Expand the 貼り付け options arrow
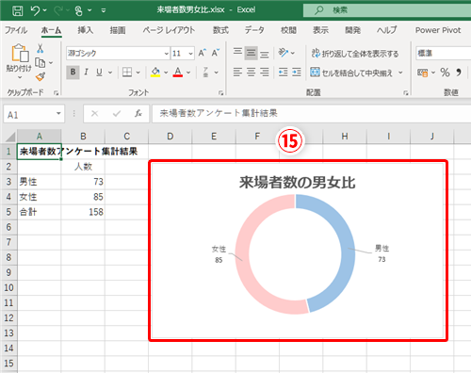 click(x=20, y=77)
